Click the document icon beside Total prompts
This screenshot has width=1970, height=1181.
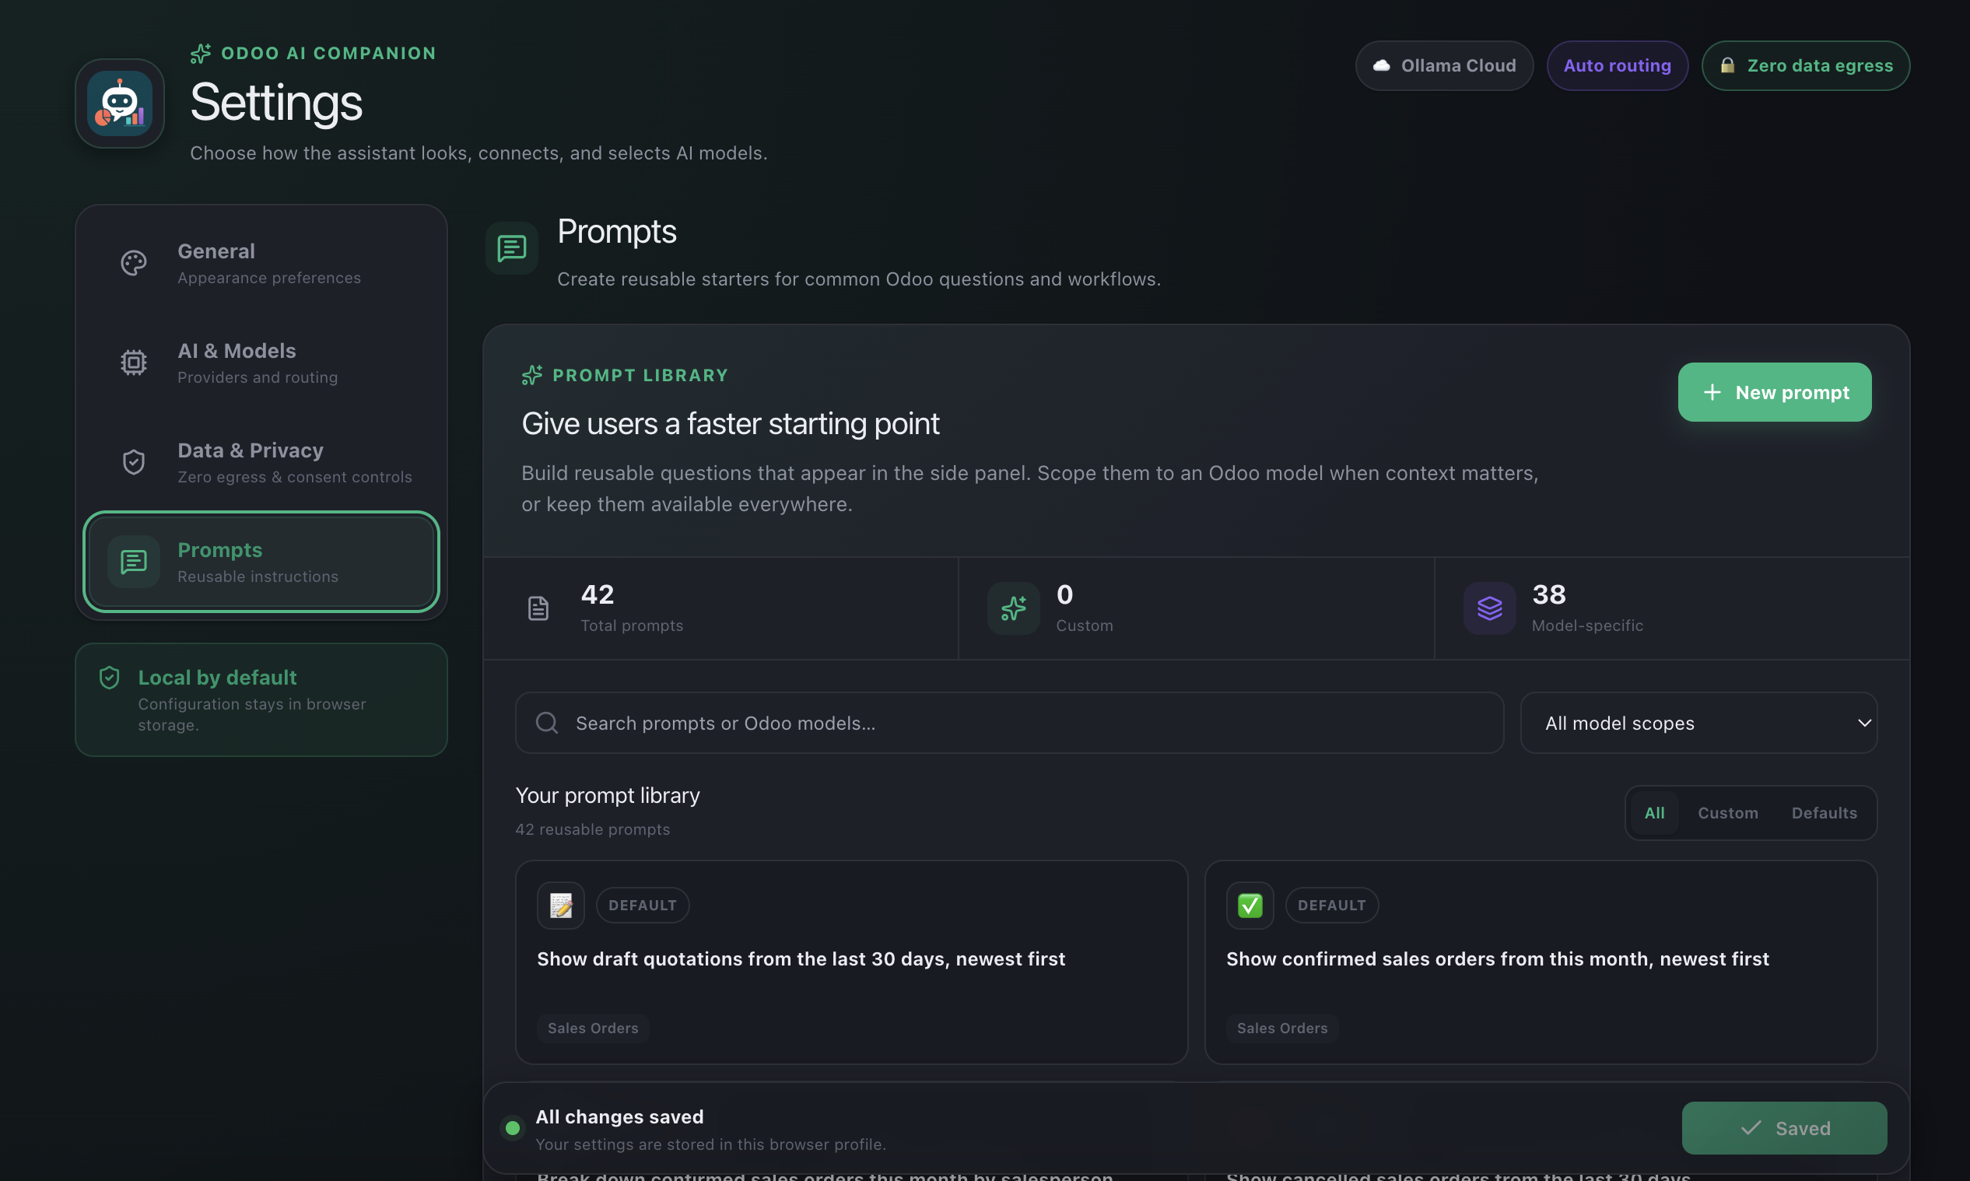point(538,608)
